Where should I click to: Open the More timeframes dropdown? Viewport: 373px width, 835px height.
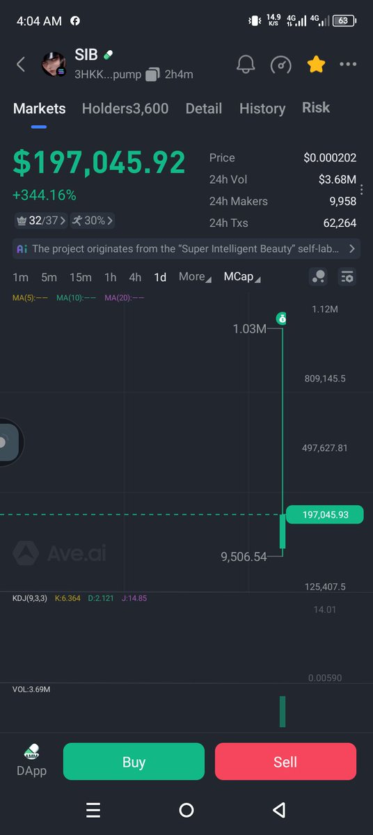coord(195,276)
